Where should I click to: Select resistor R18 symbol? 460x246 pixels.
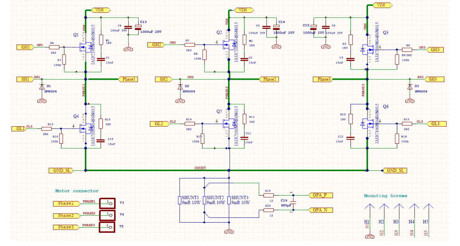[397, 139]
